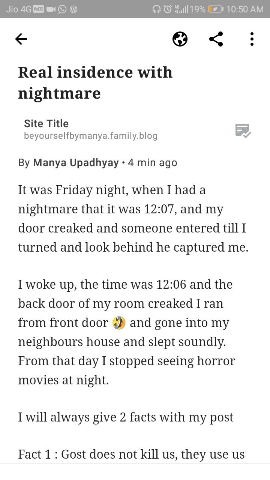
Task: Tap the share icon
Action: (216, 39)
